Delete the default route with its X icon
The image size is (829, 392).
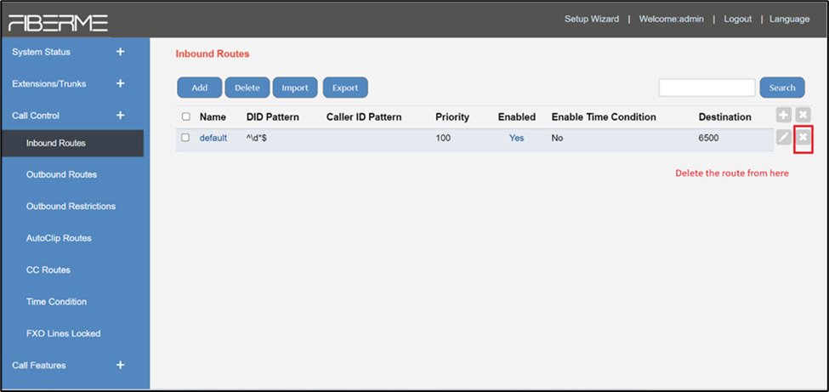point(803,138)
